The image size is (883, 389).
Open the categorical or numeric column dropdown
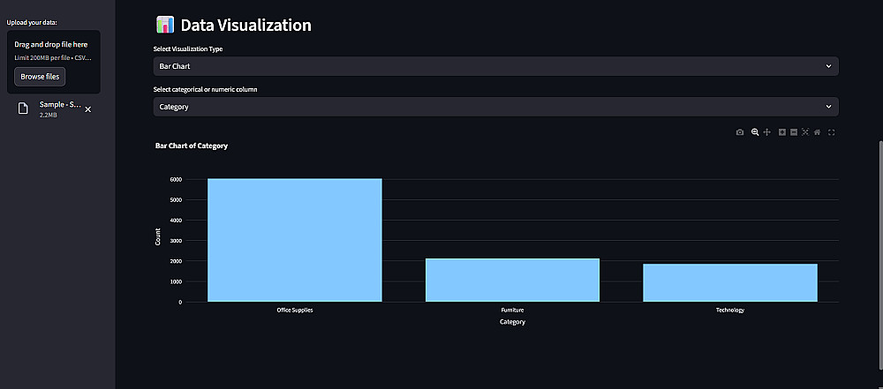(495, 107)
